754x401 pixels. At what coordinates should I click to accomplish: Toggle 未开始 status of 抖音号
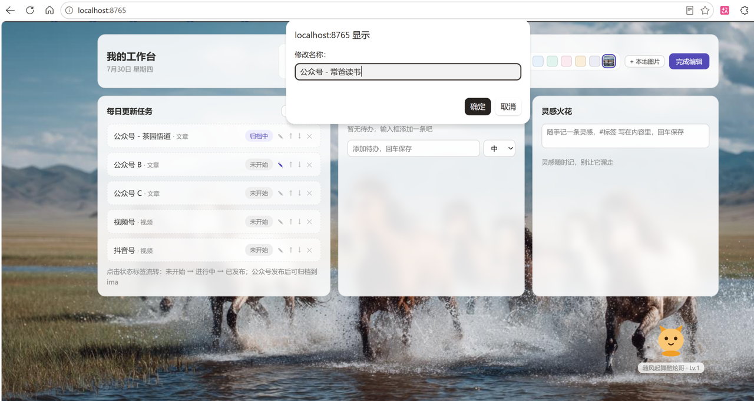(259, 250)
